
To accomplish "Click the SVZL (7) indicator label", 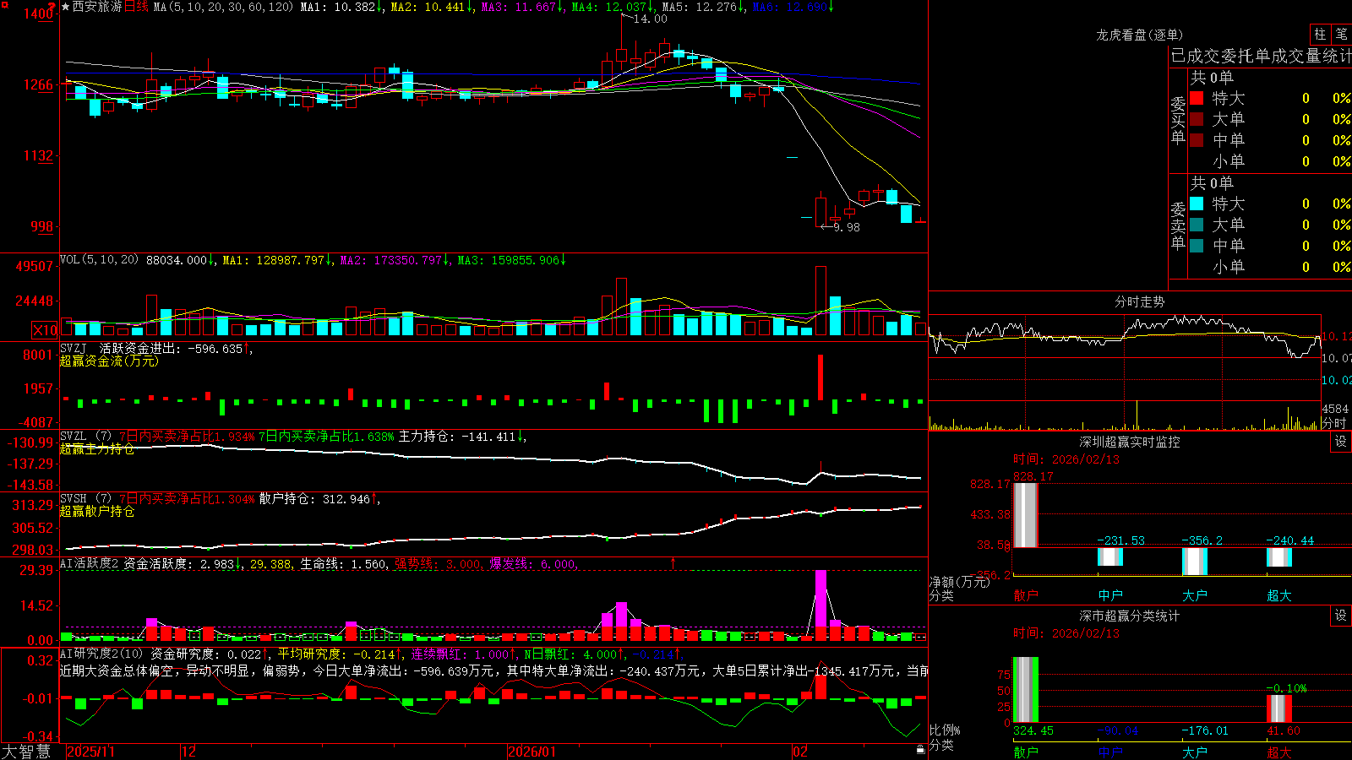I will coord(85,437).
